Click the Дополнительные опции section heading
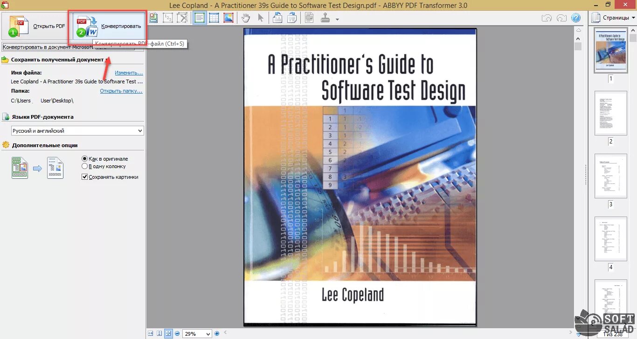The image size is (637, 339). (45, 145)
